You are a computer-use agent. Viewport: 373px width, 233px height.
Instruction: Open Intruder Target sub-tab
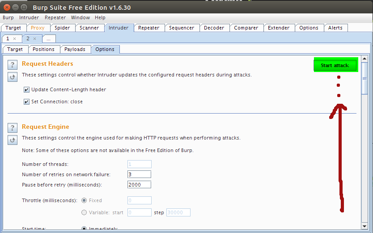point(15,49)
